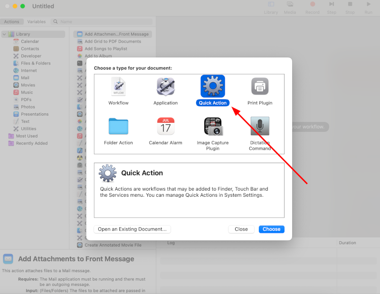The height and width of the screenshot is (294, 380).
Task: Click the Record button in toolbar
Action: 312,7
